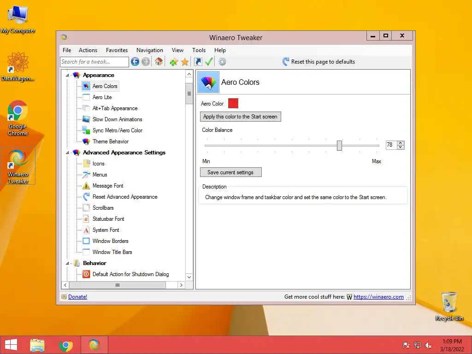Click Apply this color to the Start screen
Viewport: 472px width, 354px height.
(x=240, y=117)
